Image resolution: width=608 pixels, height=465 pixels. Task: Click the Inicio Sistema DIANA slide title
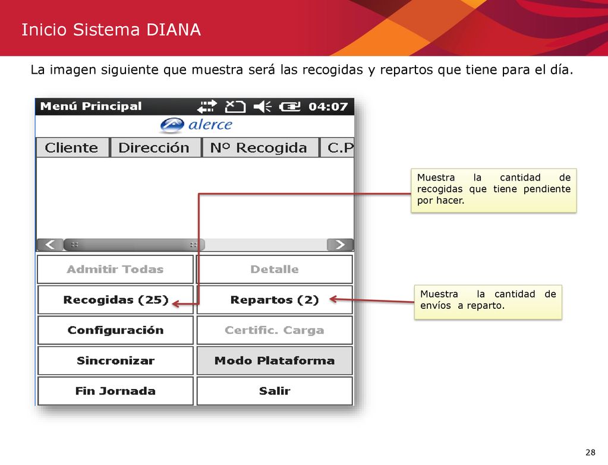(111, 30)
